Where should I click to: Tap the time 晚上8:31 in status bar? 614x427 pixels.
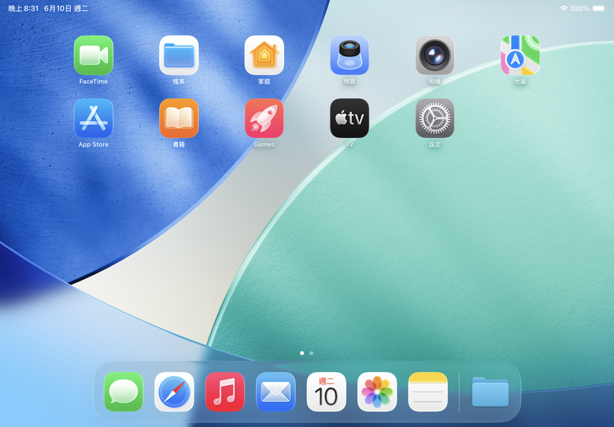point(24,9)
